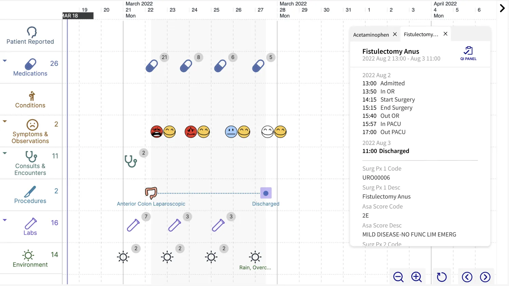Open the Conditions category
This screenshot has height=286, width=509.
pyautogui.click(x=30, y=100)
